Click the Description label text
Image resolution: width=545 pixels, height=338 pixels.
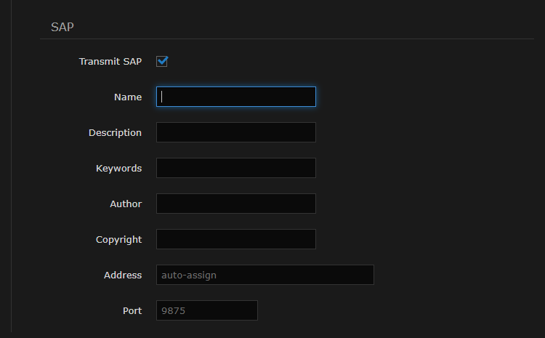click(x=115, y=132)
